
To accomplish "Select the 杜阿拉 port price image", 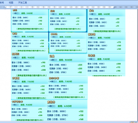I will [x=30, y=65].
